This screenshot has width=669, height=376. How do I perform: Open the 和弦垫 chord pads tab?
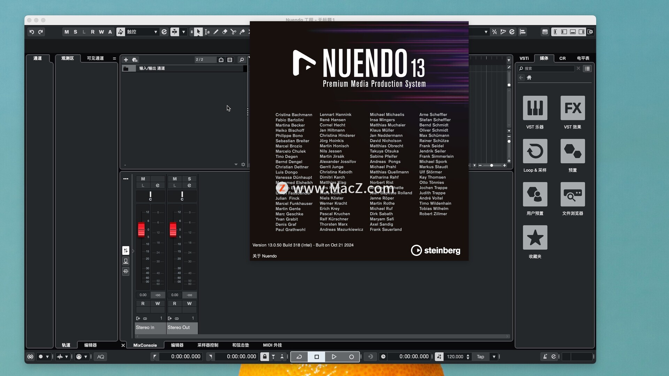pyautogui.click(x=240, y=345)
